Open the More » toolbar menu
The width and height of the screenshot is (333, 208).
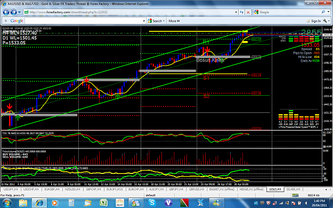click(x=174, y=21)
